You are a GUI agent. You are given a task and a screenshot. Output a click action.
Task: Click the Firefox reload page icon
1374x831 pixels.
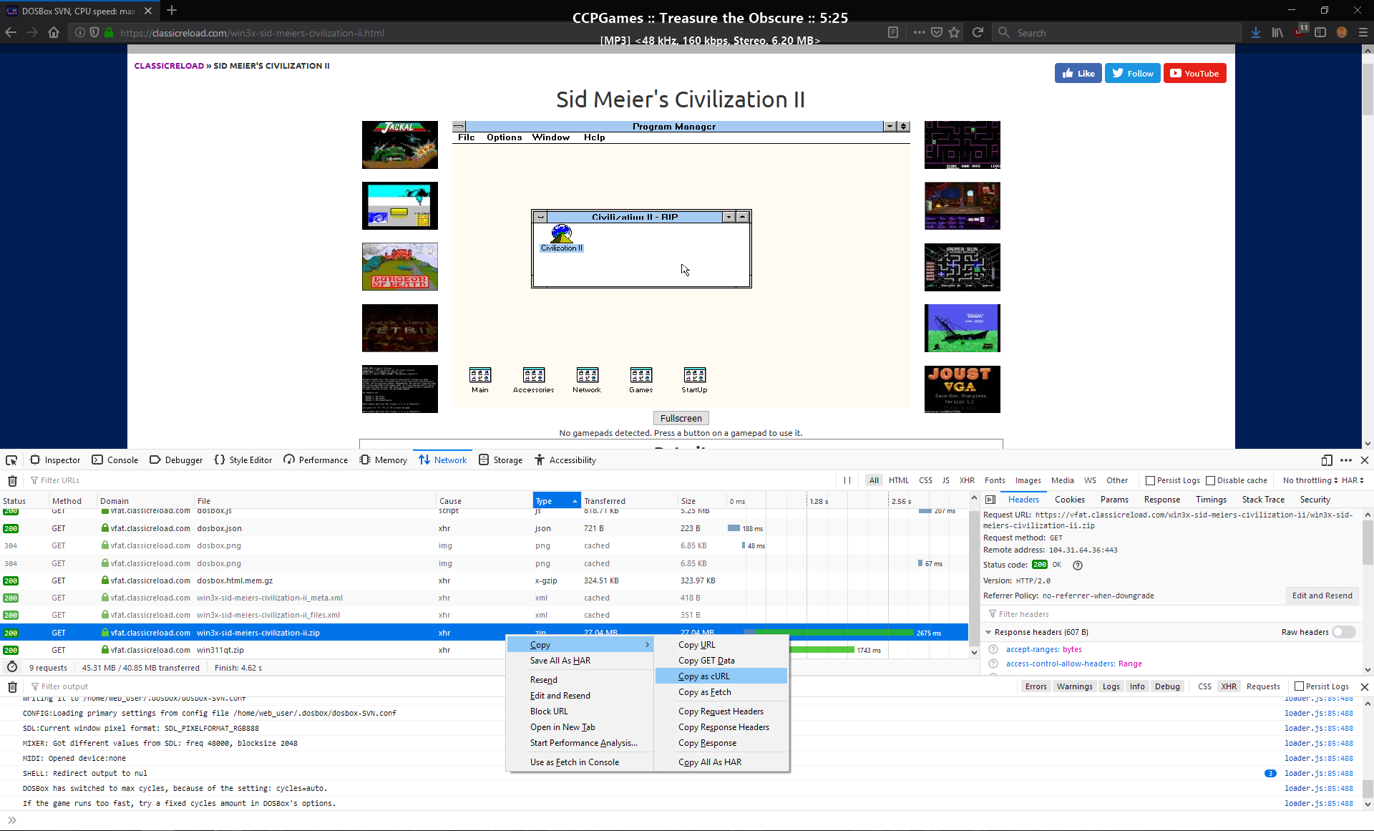tap(978, 32)
